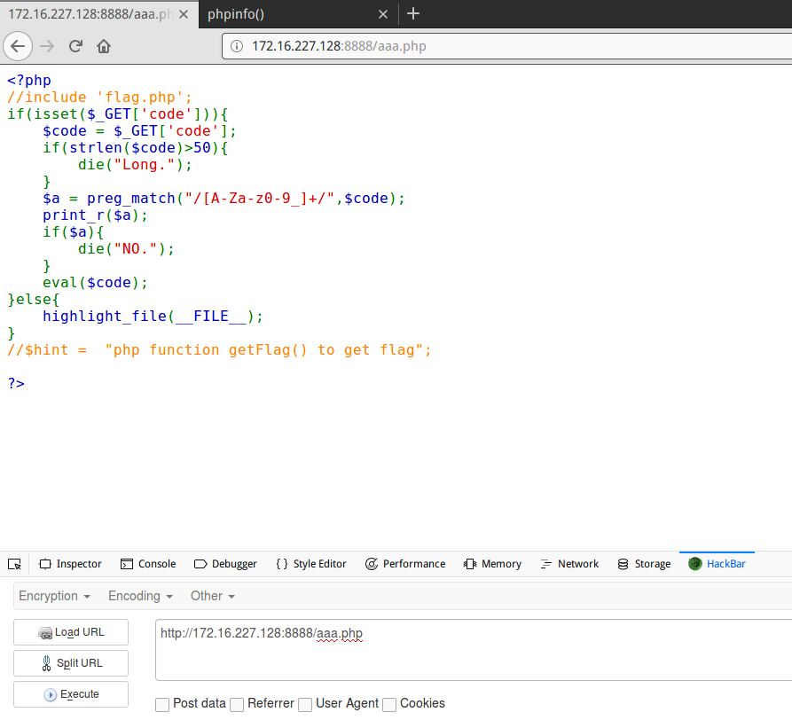792x720 pixels.
Task: Click the die("NO.") line
Action: click(x=126, y=249)
